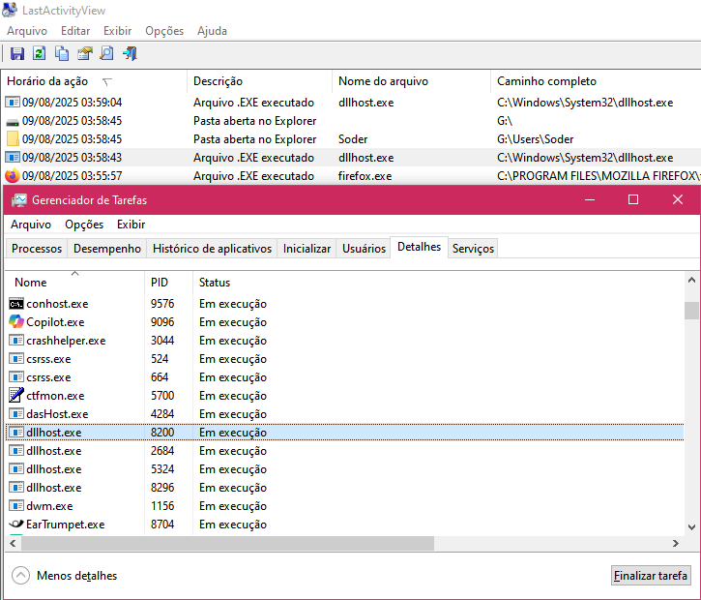Select dllhost.exe row with PID 5324

344,469
